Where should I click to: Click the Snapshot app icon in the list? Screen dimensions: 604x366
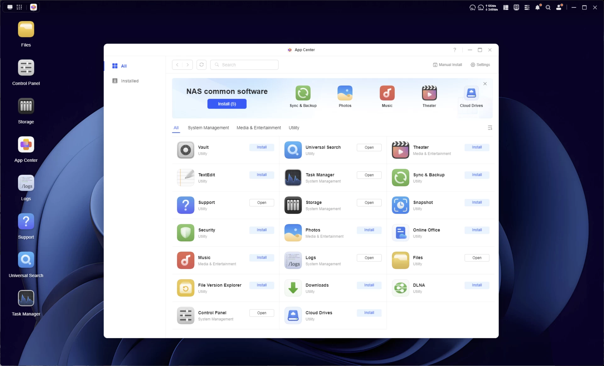point(400,205)
